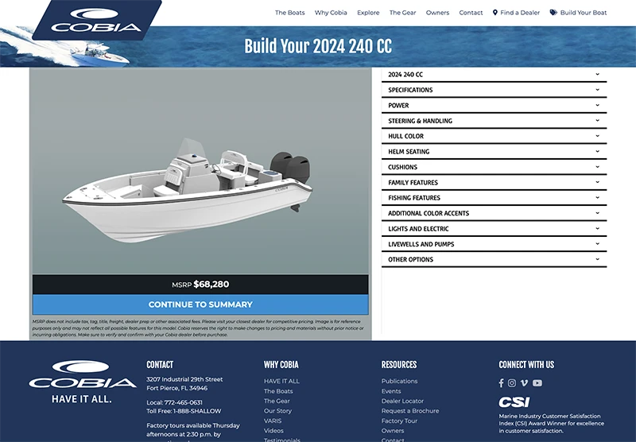The image size is (636, 442).
Task: Open The Boats menu in top navigation
Action: point(289,13)
